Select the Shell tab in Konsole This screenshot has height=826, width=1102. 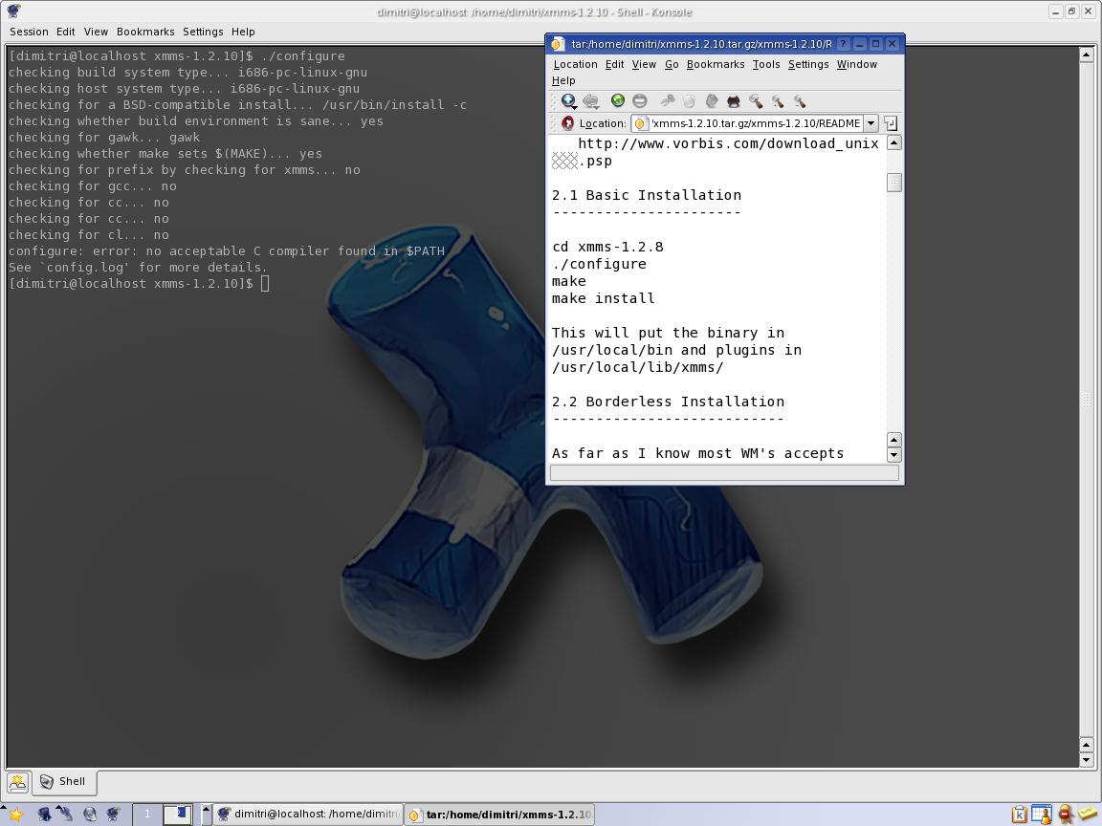(x=64, y=782)
